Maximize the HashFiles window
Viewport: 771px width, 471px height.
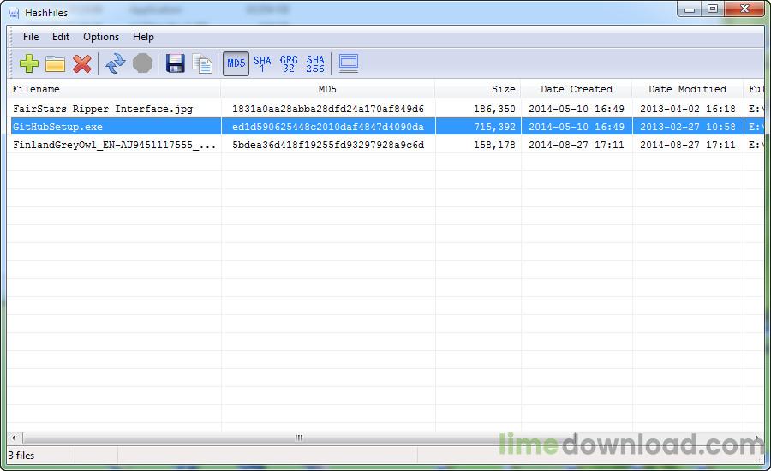[x=713, y=9]
